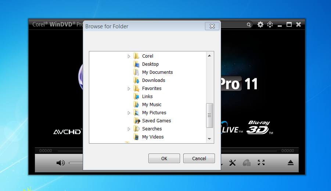
Task: Click the My Pictures folder icon
Action: pyautogui.click(x=137, y=112)
